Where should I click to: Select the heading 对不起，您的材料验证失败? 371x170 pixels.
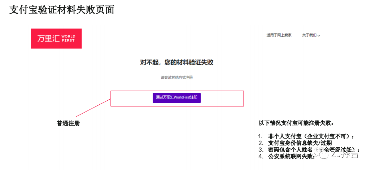click(x=177, y=62)
